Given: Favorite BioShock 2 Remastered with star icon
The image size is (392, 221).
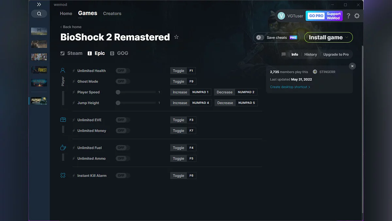Looking at the screenshot, I should (x=176, y=37).
